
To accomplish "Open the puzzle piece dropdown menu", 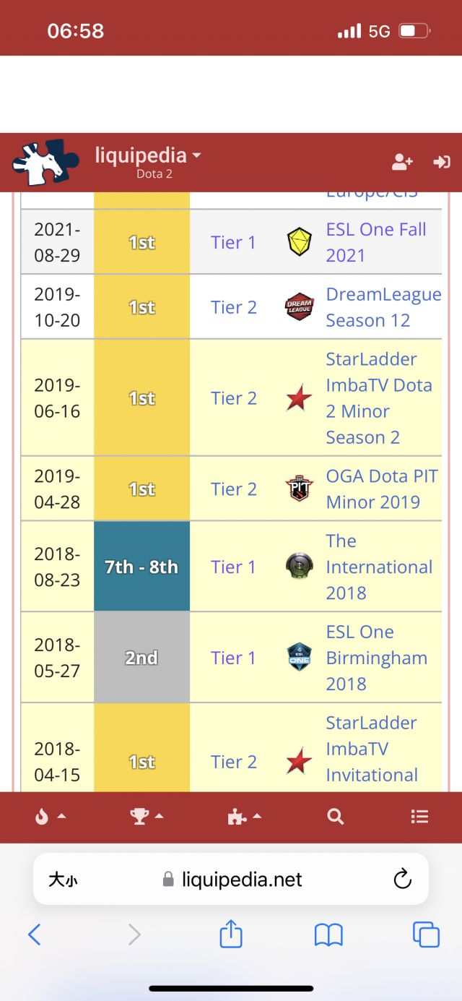I will tap(244, 816).
